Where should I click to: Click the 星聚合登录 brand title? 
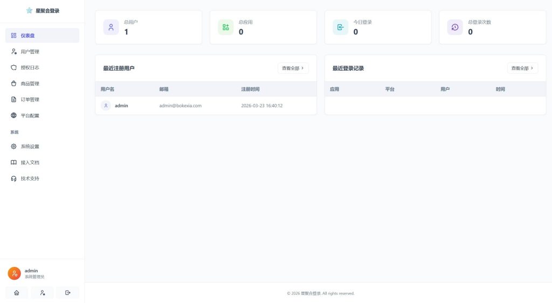47,11
